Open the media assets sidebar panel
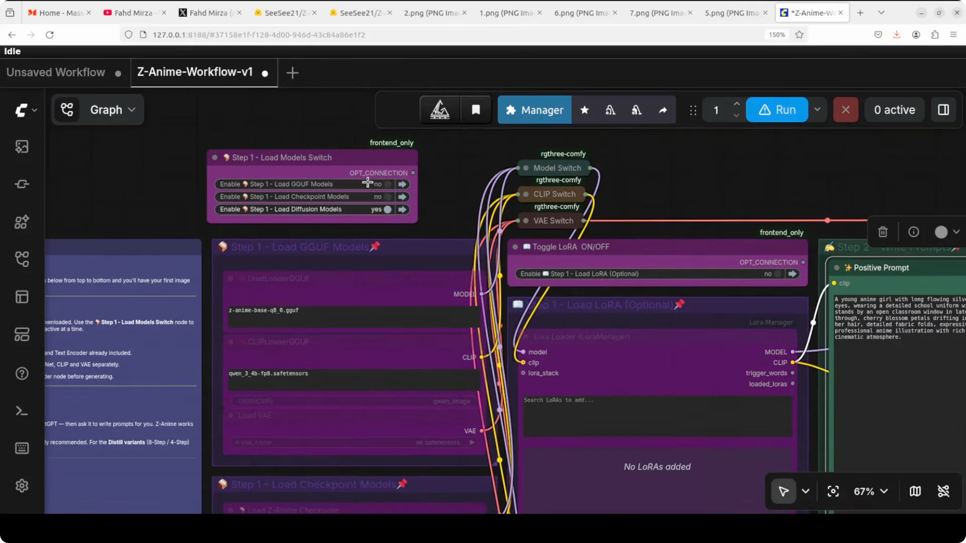Screen dimensions: 966x543 pos(22,147)
